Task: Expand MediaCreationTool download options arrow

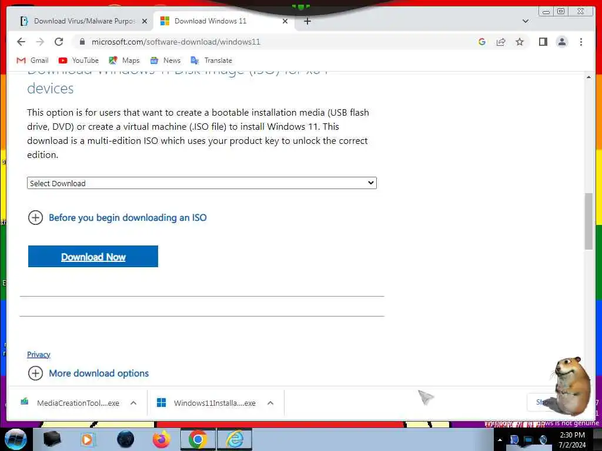Action: tap(133, 403)
